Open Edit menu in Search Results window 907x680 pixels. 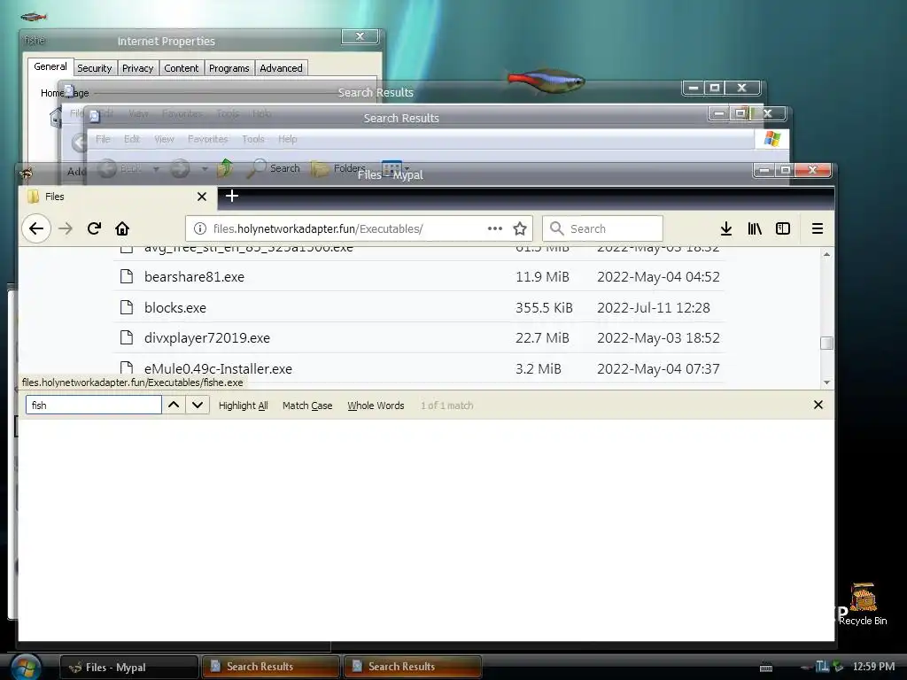132,139
